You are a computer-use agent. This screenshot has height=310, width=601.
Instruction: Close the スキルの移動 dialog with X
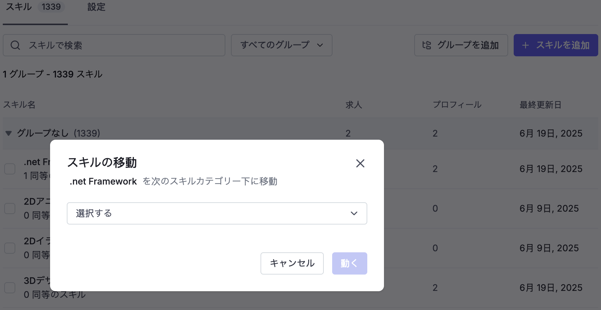pyautogui.click(x=360, y=163)
